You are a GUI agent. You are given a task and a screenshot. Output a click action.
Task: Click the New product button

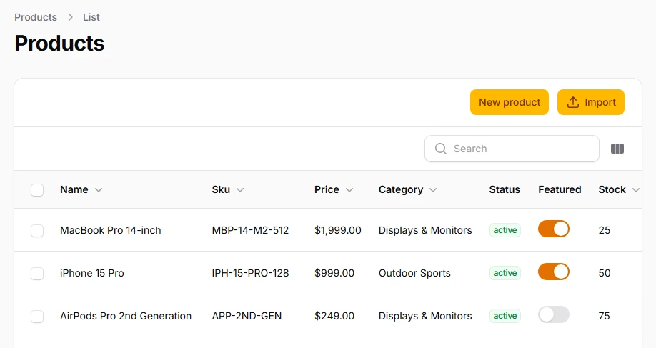[x=510, y=102]
